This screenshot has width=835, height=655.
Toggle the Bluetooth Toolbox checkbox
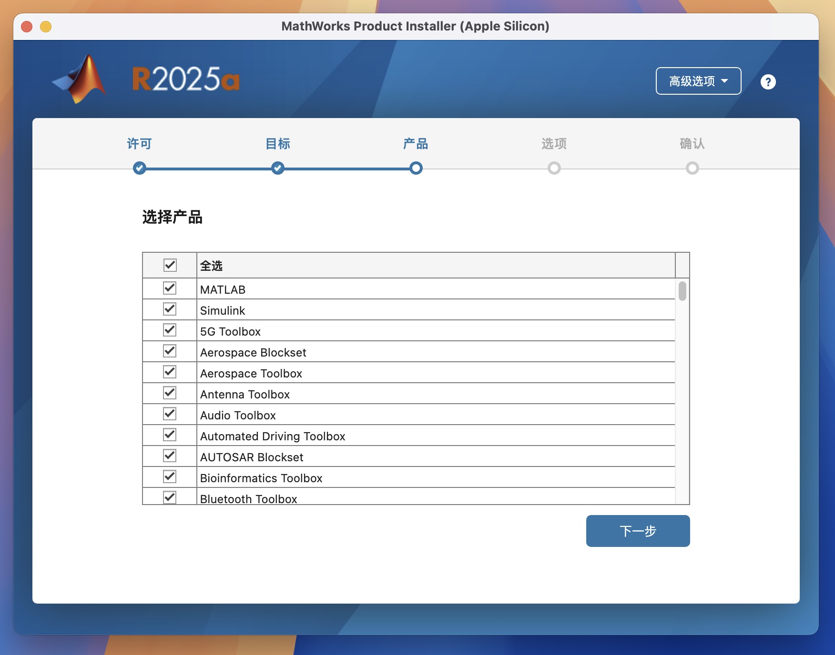click(170, 497)
